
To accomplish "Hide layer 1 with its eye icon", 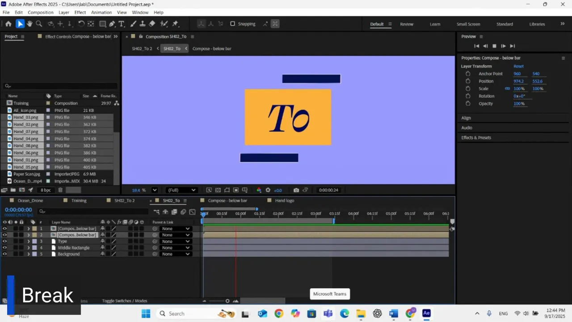I will click(5, 229).
